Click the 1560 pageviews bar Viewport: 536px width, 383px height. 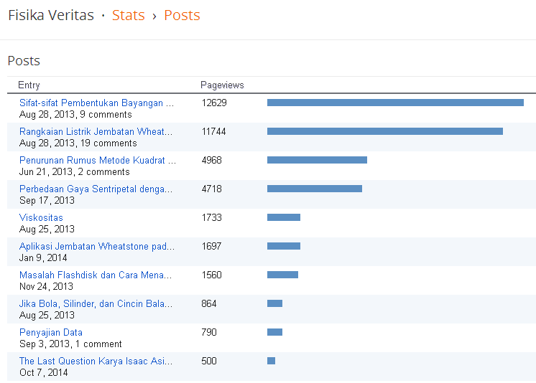(282, 275)
